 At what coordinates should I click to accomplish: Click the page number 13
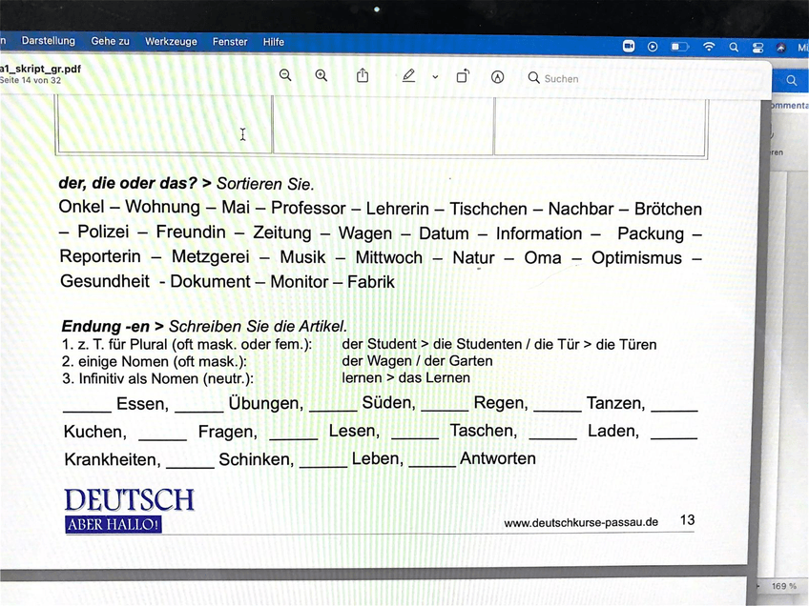click(687, 520)
